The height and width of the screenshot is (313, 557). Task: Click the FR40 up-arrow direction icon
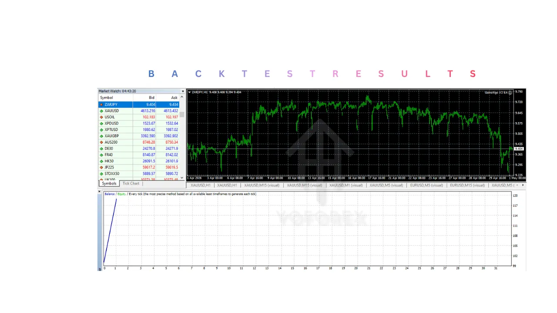(x=101, y=155)
